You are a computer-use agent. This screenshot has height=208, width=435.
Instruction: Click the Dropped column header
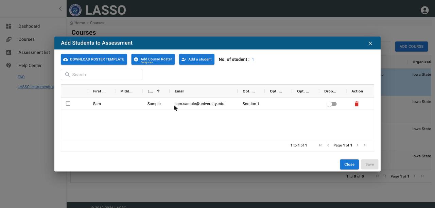tap(330, 91)
